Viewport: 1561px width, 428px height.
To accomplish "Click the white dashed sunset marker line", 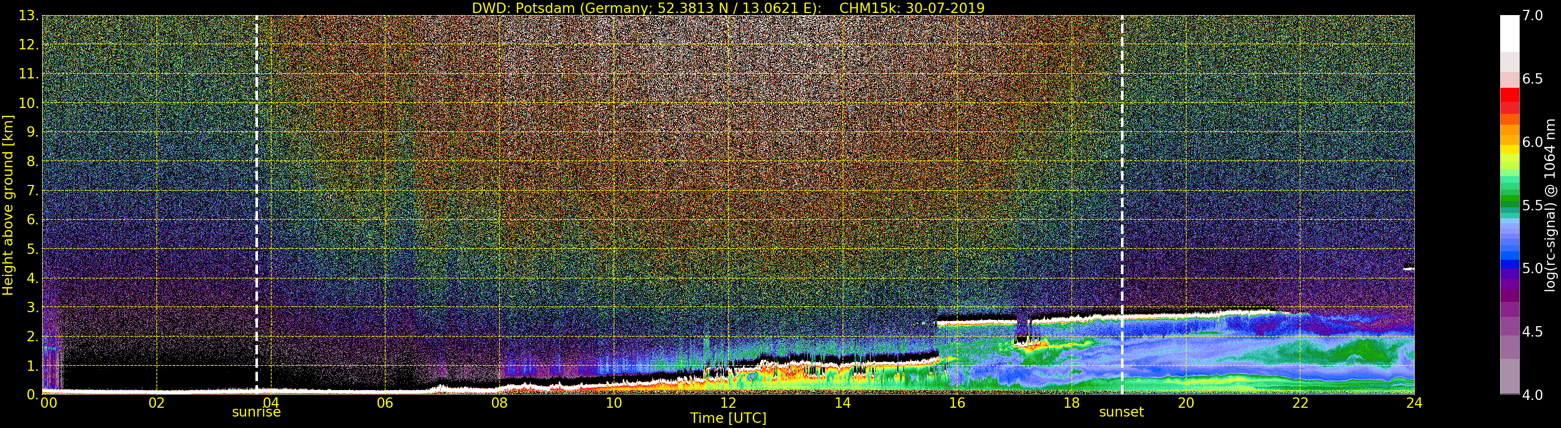I will [x=1123, y=205].
